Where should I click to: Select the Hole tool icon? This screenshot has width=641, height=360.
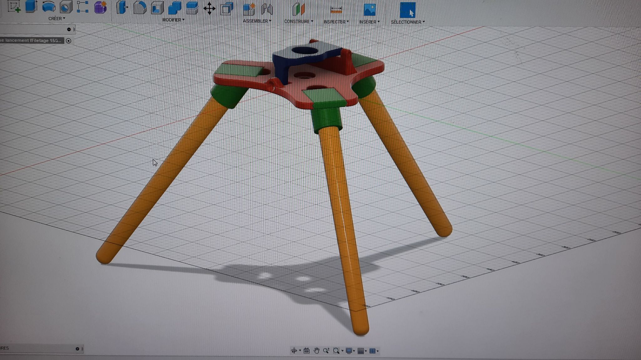point(66,7)
